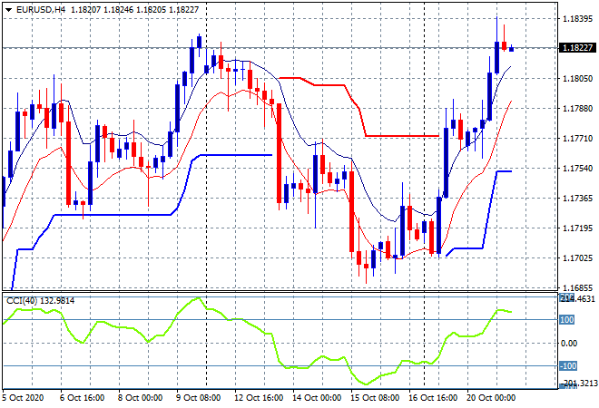This screenshot has height=408, width=599.
Task: Click the 1.17880 price axis label
Action: (x=578, y=109)
